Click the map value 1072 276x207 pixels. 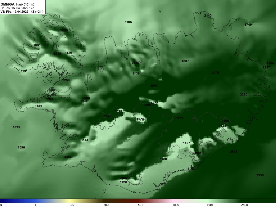(x=154, y=103)
